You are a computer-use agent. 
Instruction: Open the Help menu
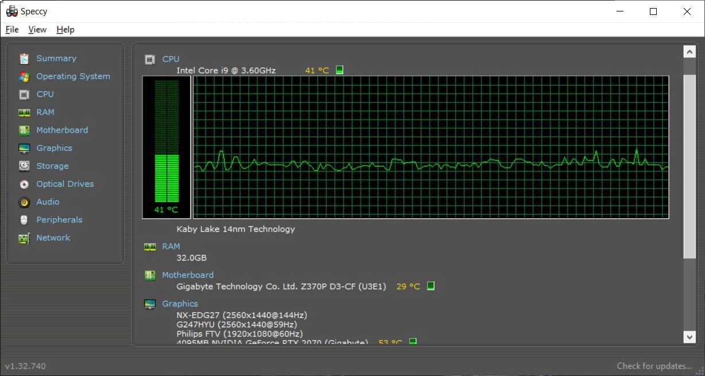[x=66, y=29]
